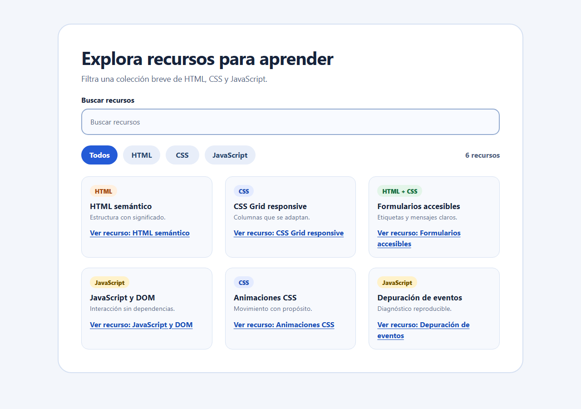Click the "CSS" tag on CSS Grid responsive card
581x409 pixels.
point(244,191)
